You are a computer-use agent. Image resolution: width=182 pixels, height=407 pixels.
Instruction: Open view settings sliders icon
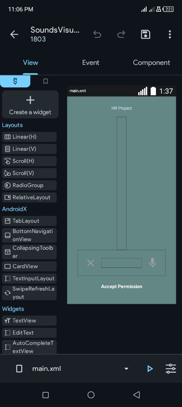(x=171, y=369)
